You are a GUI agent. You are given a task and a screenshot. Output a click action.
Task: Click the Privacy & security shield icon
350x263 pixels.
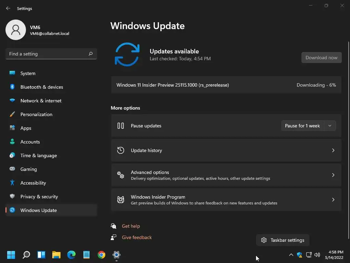coord(12,196)
